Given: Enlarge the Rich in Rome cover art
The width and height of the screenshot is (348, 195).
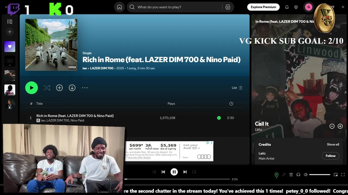Looking at the screenshot, I should point(51,45).
